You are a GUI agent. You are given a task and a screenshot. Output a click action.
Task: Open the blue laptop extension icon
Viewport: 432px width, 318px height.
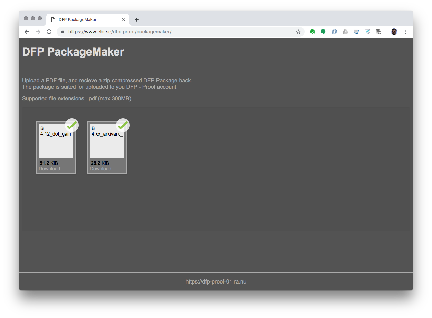[356, 32]
